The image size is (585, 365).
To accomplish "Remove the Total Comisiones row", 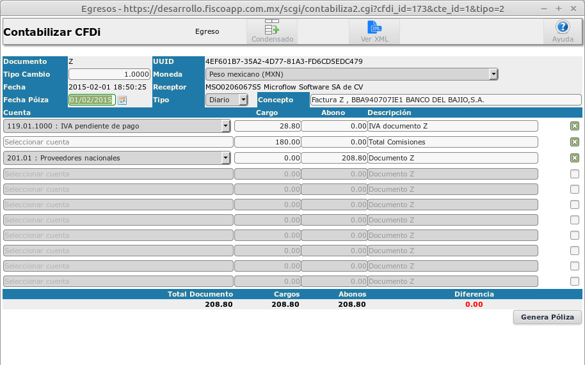I will (574, 142).
